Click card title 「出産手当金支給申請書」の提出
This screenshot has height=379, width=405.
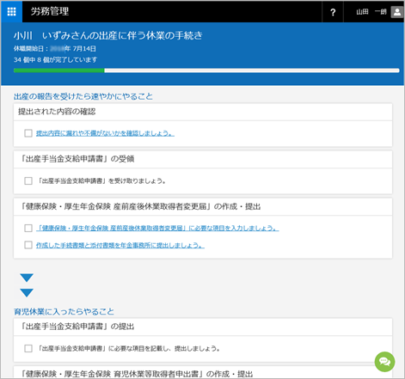coord(77,327)
